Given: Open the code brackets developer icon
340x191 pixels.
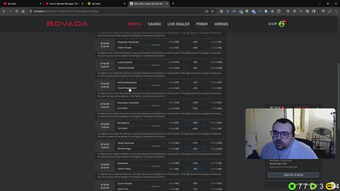Looking at the screenshot, I should [x=301, y=11].
